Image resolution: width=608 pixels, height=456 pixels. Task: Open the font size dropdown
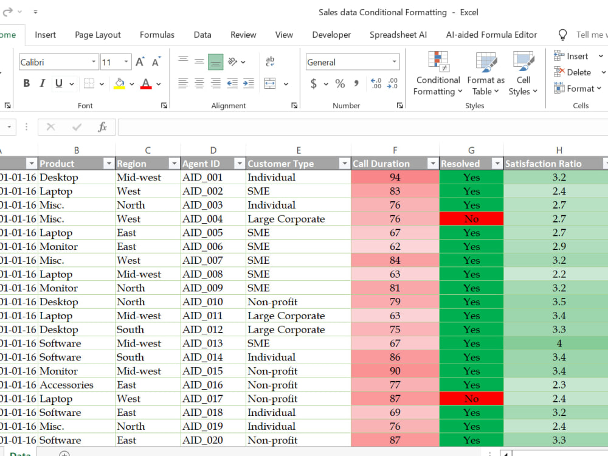[126, 62]
